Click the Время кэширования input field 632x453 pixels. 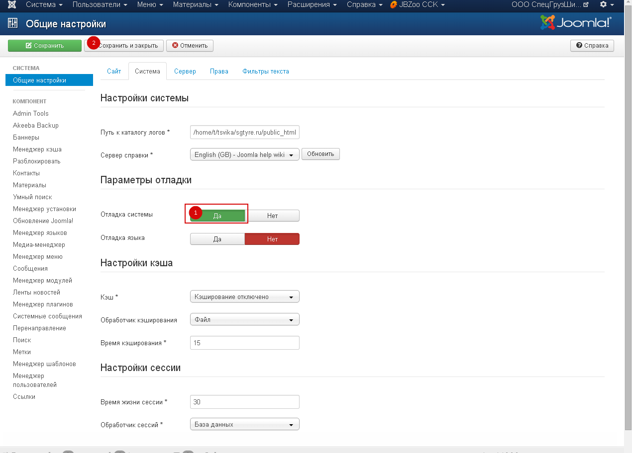[x=244, y=343]
